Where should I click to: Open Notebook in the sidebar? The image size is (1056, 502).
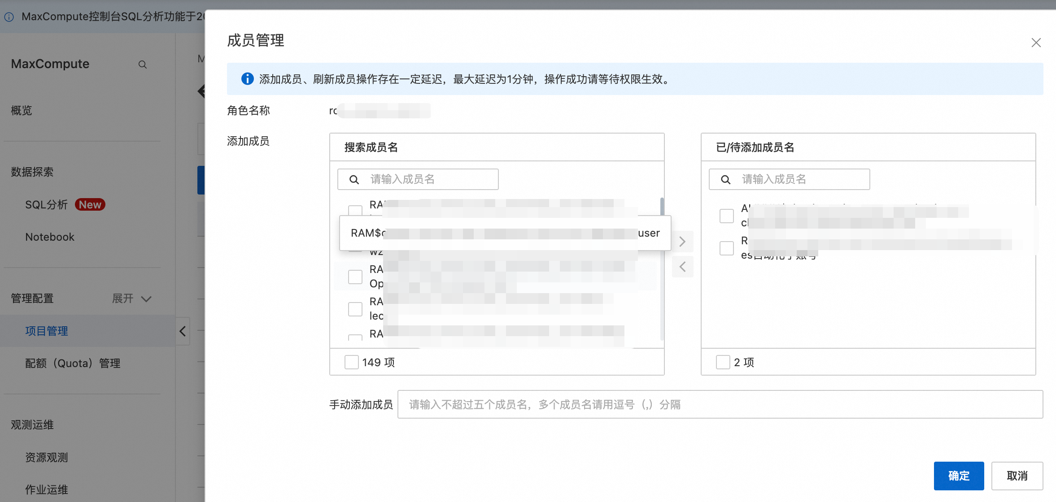pos(50,237)
